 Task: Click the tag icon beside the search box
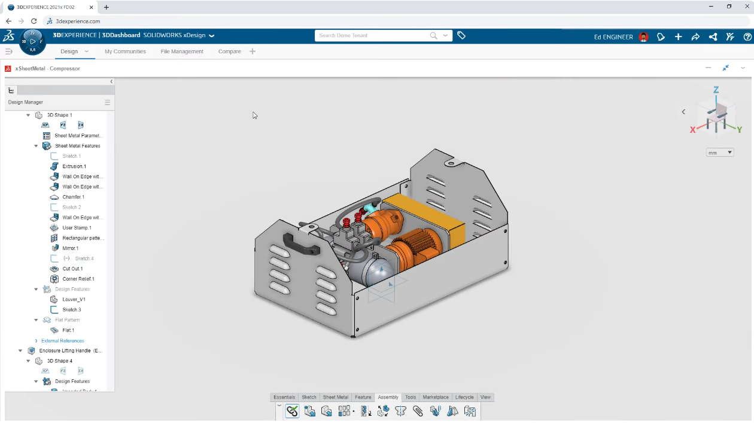click(461, 35)
